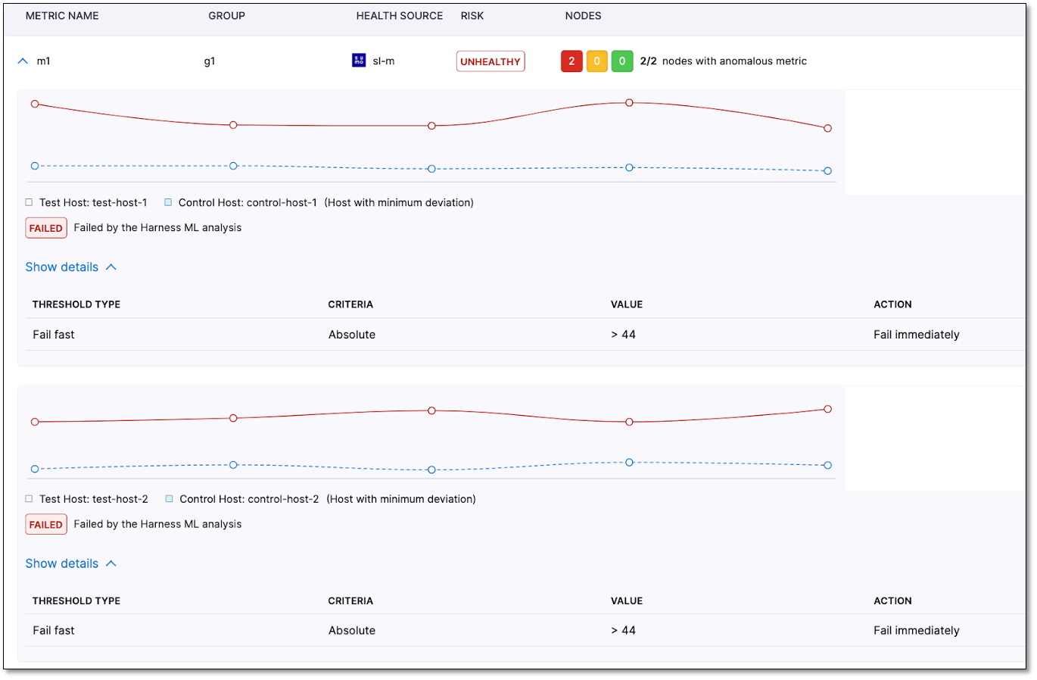Toggle the Test Host: test-host-1 legend box
This screenshot has width=1037, height=680.
click(x=29, y=203)
